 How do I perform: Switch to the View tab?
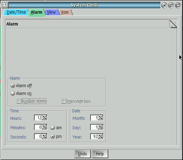(51, 12)
